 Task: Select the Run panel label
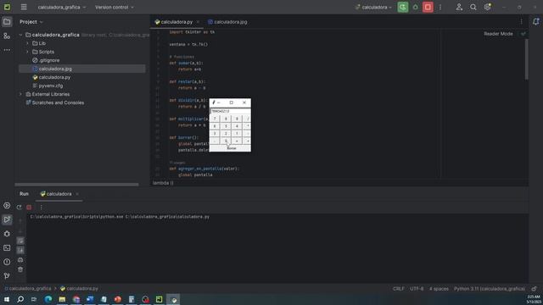click(x=24, y=194)
